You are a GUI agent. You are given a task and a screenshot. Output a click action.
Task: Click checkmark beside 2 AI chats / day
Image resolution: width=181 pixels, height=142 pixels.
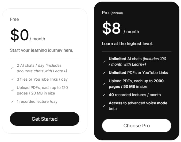click(x=12, y=68)
